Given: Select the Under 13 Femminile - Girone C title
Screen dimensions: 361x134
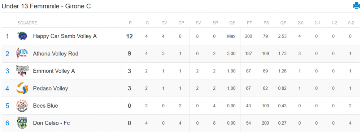Looking at the screenshot, I should pos(46,6).
